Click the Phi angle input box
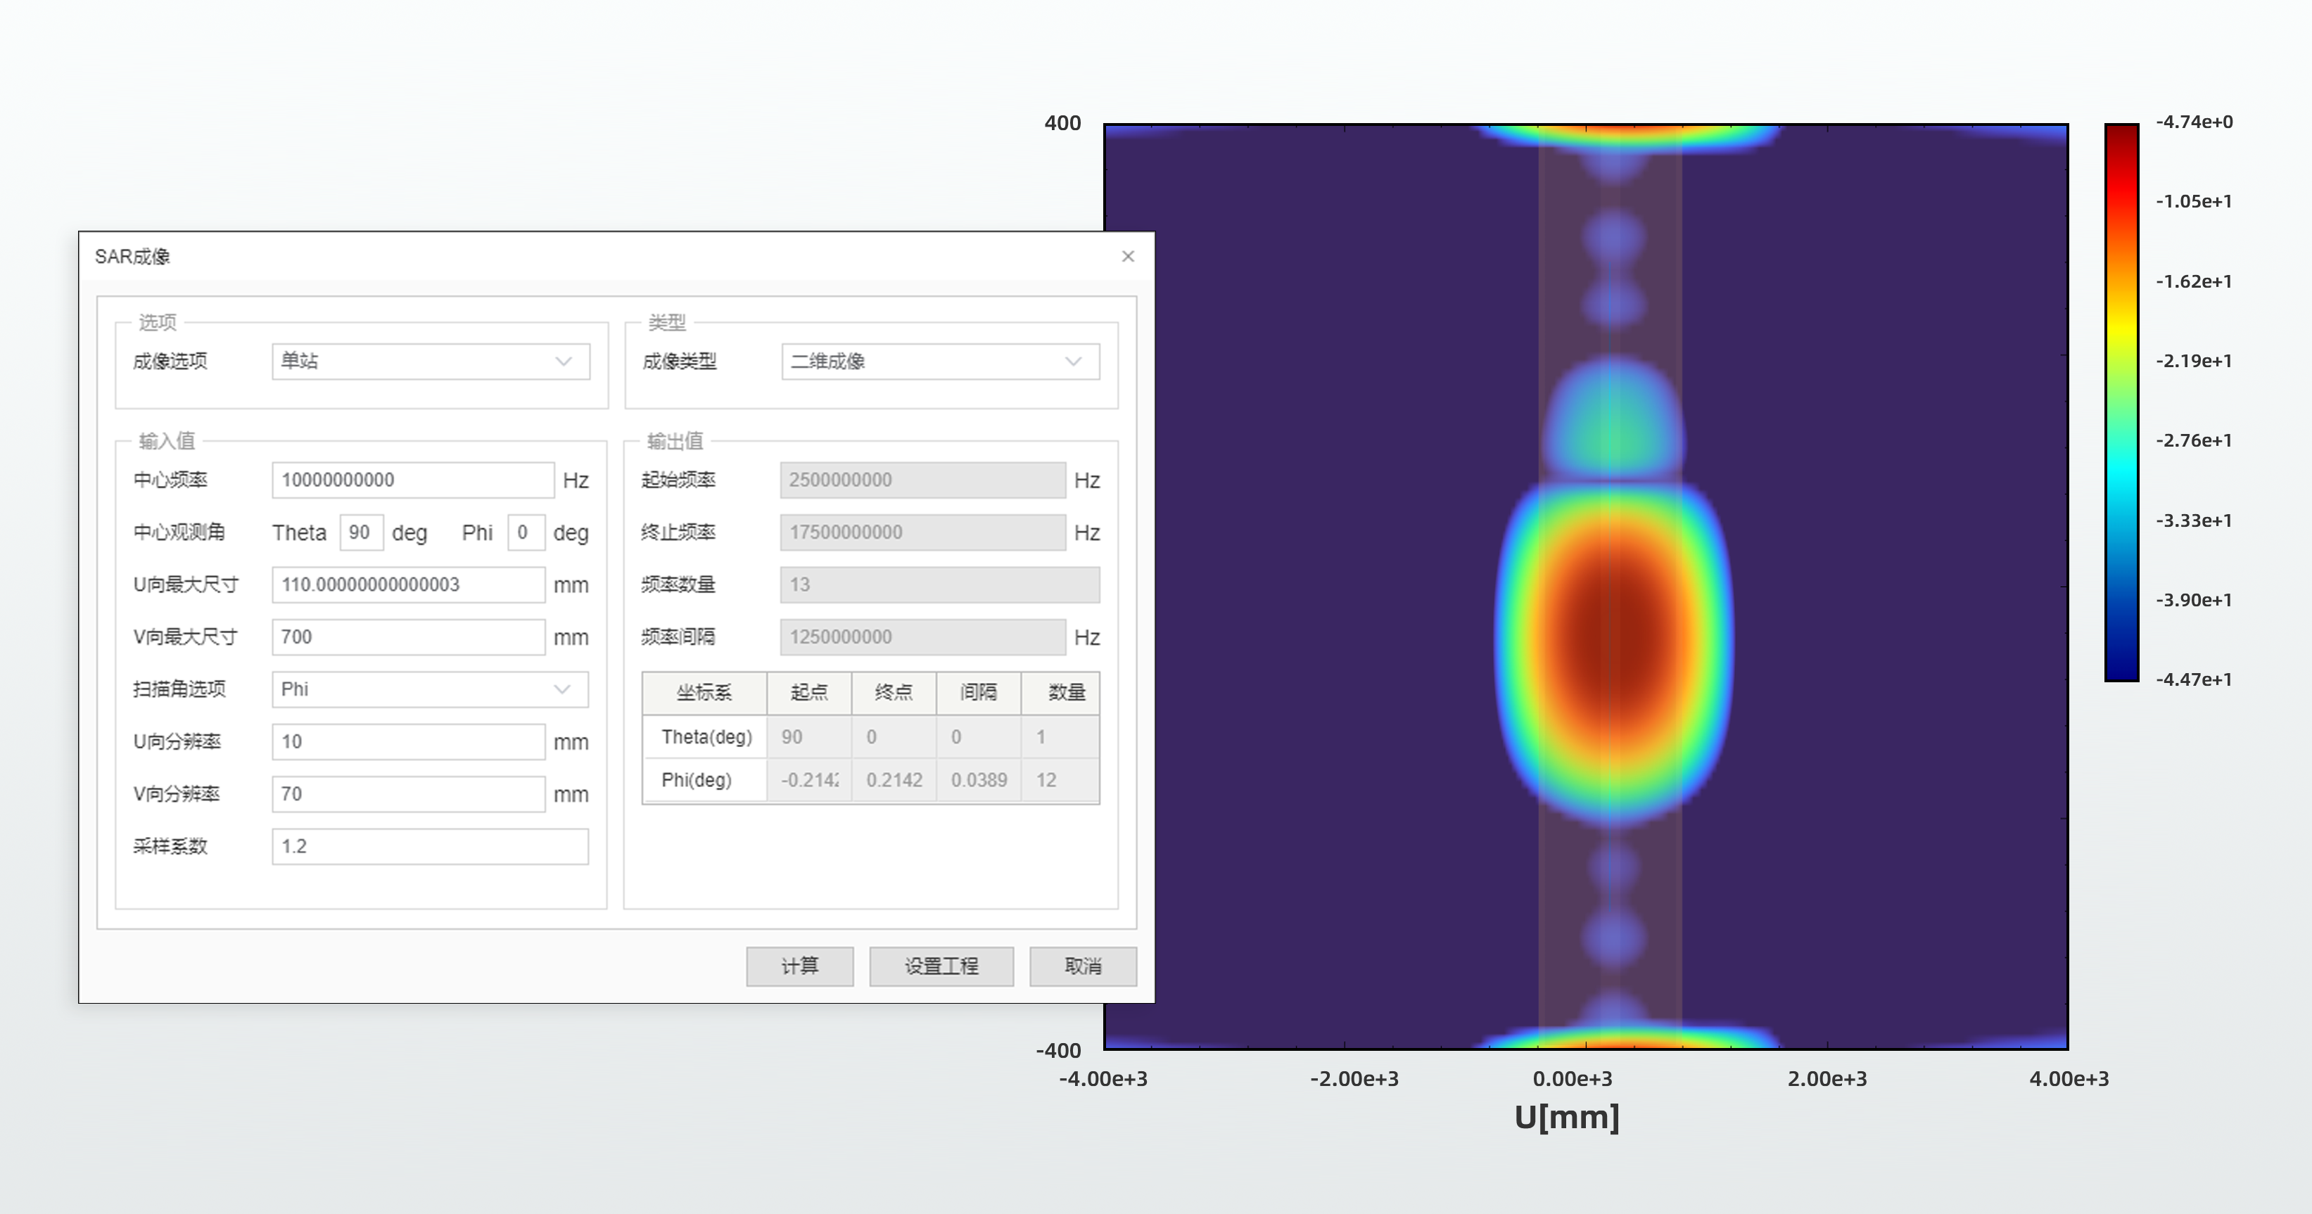Viewport: 2312px width, 1214px height. point(525,532)
